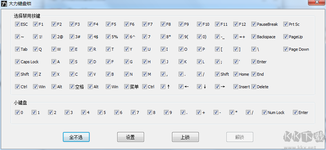326x150 pixels.
Task: Disable the Prt Sc key checkbox
Action: pos(286,24)
